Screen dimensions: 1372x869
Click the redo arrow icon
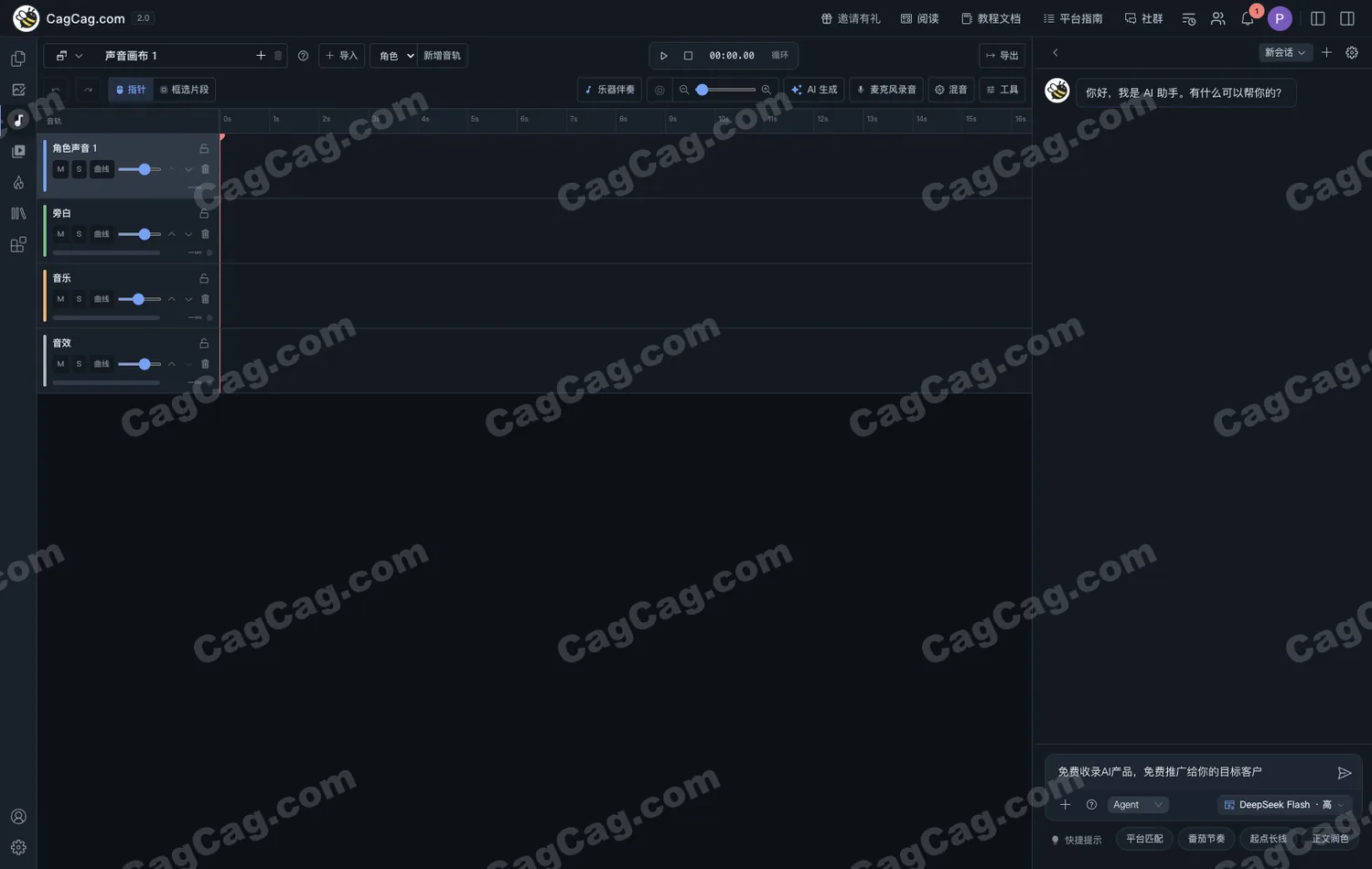coord(88,90)
